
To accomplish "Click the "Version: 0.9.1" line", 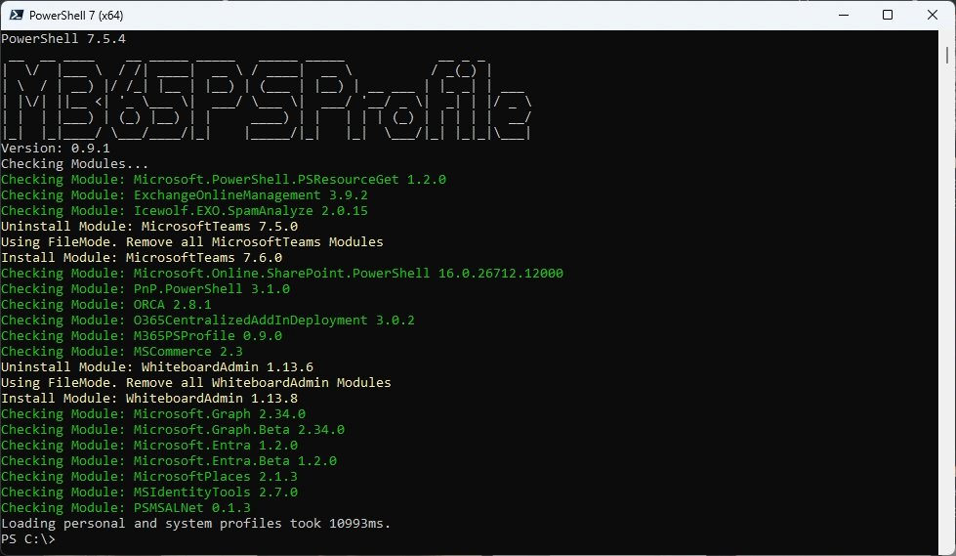I will point(55,149).
